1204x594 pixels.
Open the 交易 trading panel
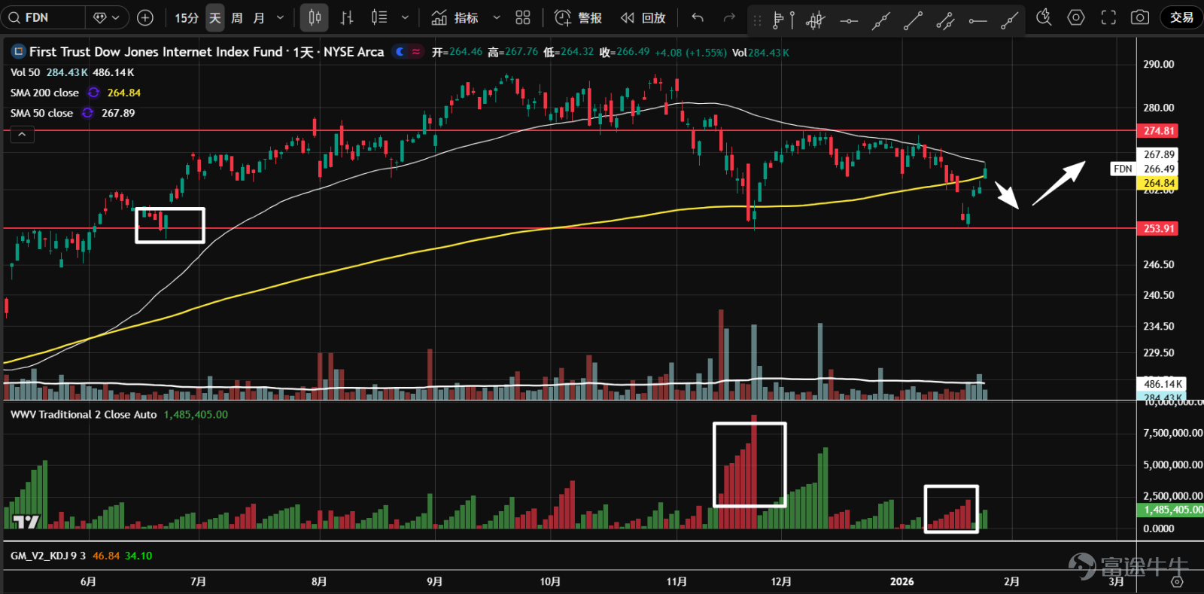pos(1181,17)
